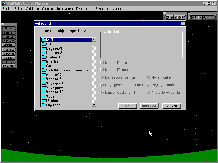Select the Voyager-1 list entry
The height and width of the screenshot is (163, 218).
pyautogui.click(x=66, y=83)
